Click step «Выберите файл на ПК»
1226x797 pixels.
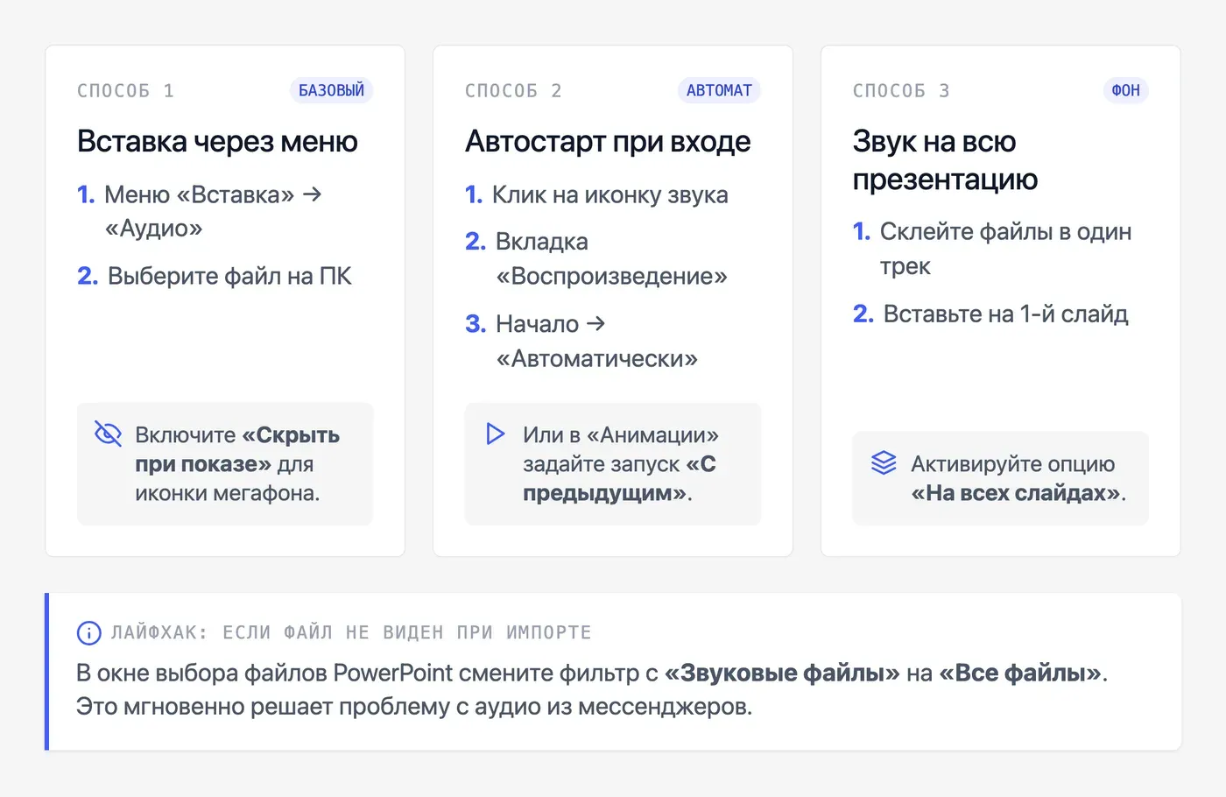pos(215,276)
